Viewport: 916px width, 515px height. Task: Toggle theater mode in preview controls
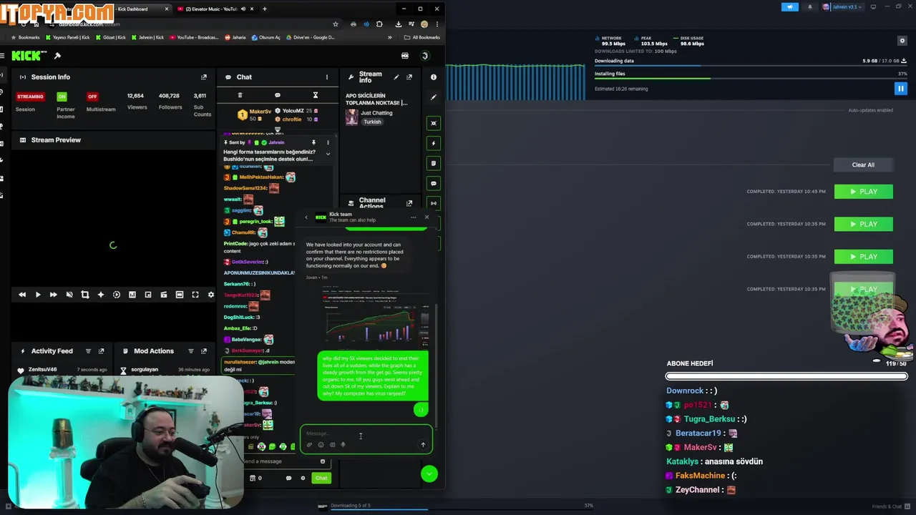[179, 295]
